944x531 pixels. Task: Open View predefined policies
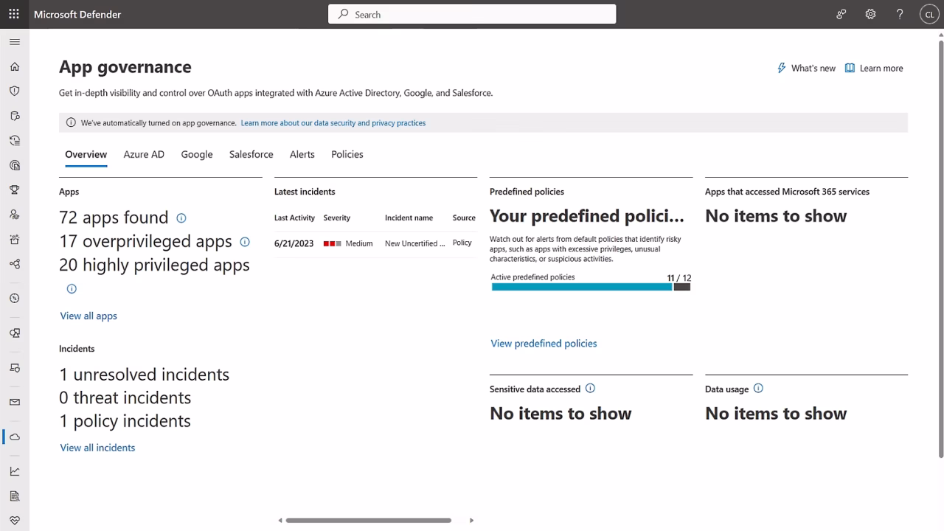pos(544,343)
